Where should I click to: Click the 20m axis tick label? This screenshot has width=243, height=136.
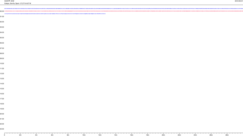tap(163, 135)
